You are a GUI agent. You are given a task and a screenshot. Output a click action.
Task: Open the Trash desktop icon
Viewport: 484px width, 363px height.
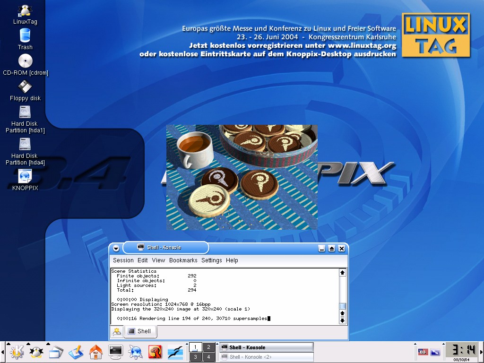pyautogui.click(x=25, y=38)
